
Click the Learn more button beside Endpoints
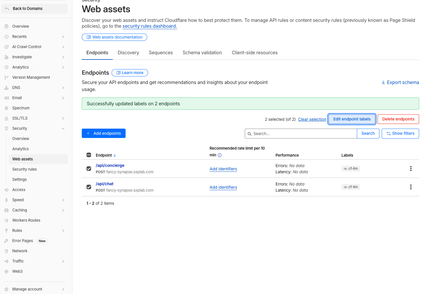click(x=130, y=73)
